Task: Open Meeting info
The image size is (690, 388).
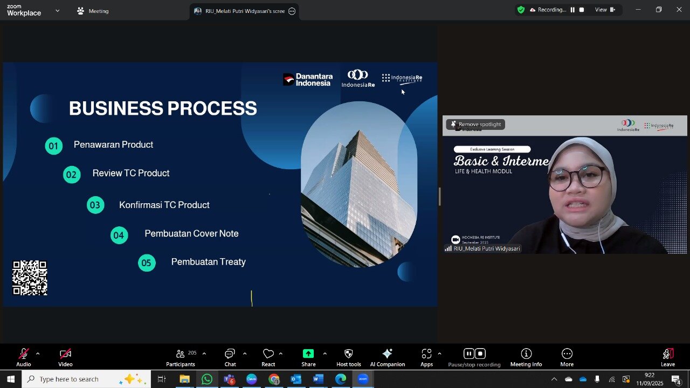Action: (x=526, y=357)
